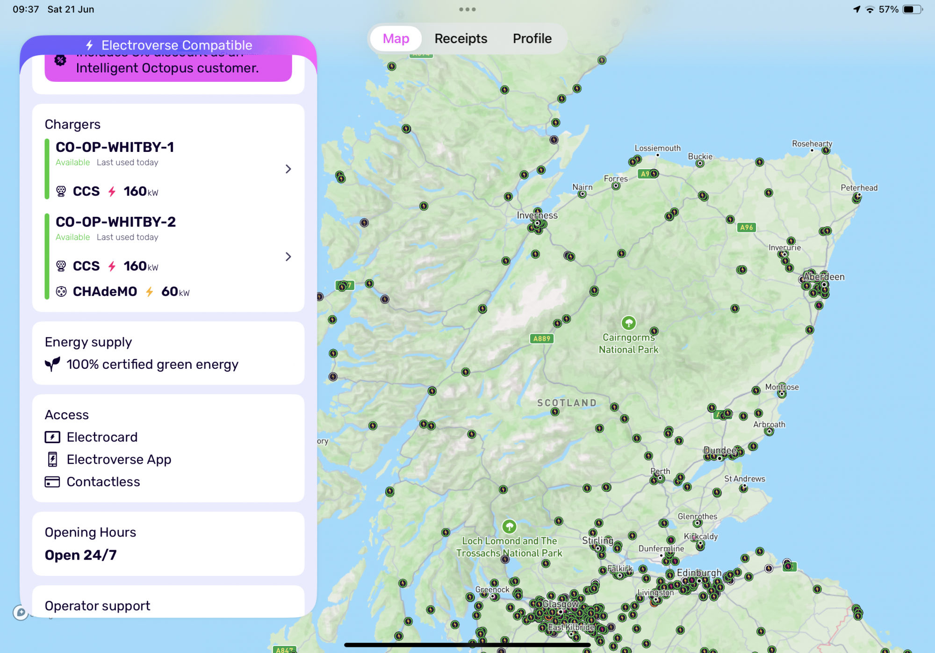The width and height of the screenshot is (935, 653).
Task: Select the Map tab
Action: pyautogui.click(x=396, y=38)
